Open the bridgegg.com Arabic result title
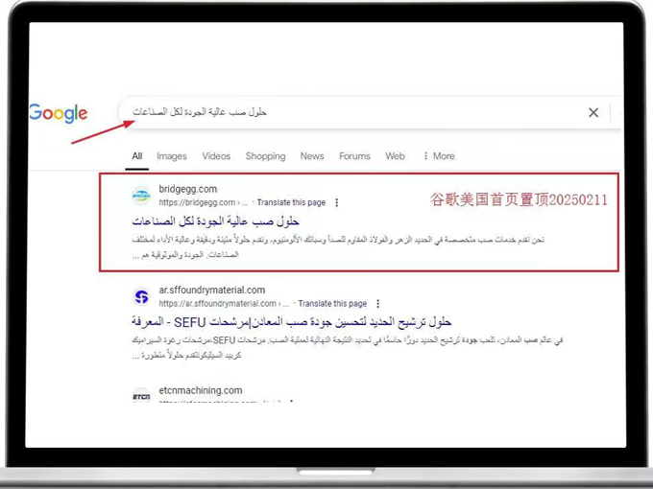653x489 pixels. click(216, 221)
